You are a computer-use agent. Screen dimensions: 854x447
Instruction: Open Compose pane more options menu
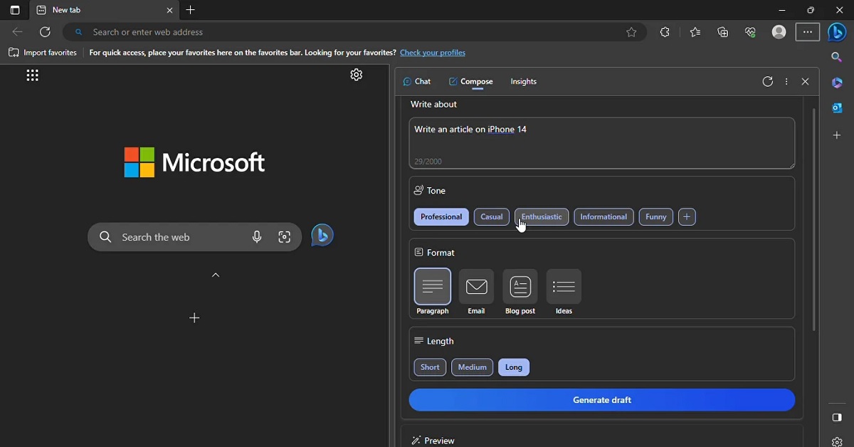pos(786,82)
